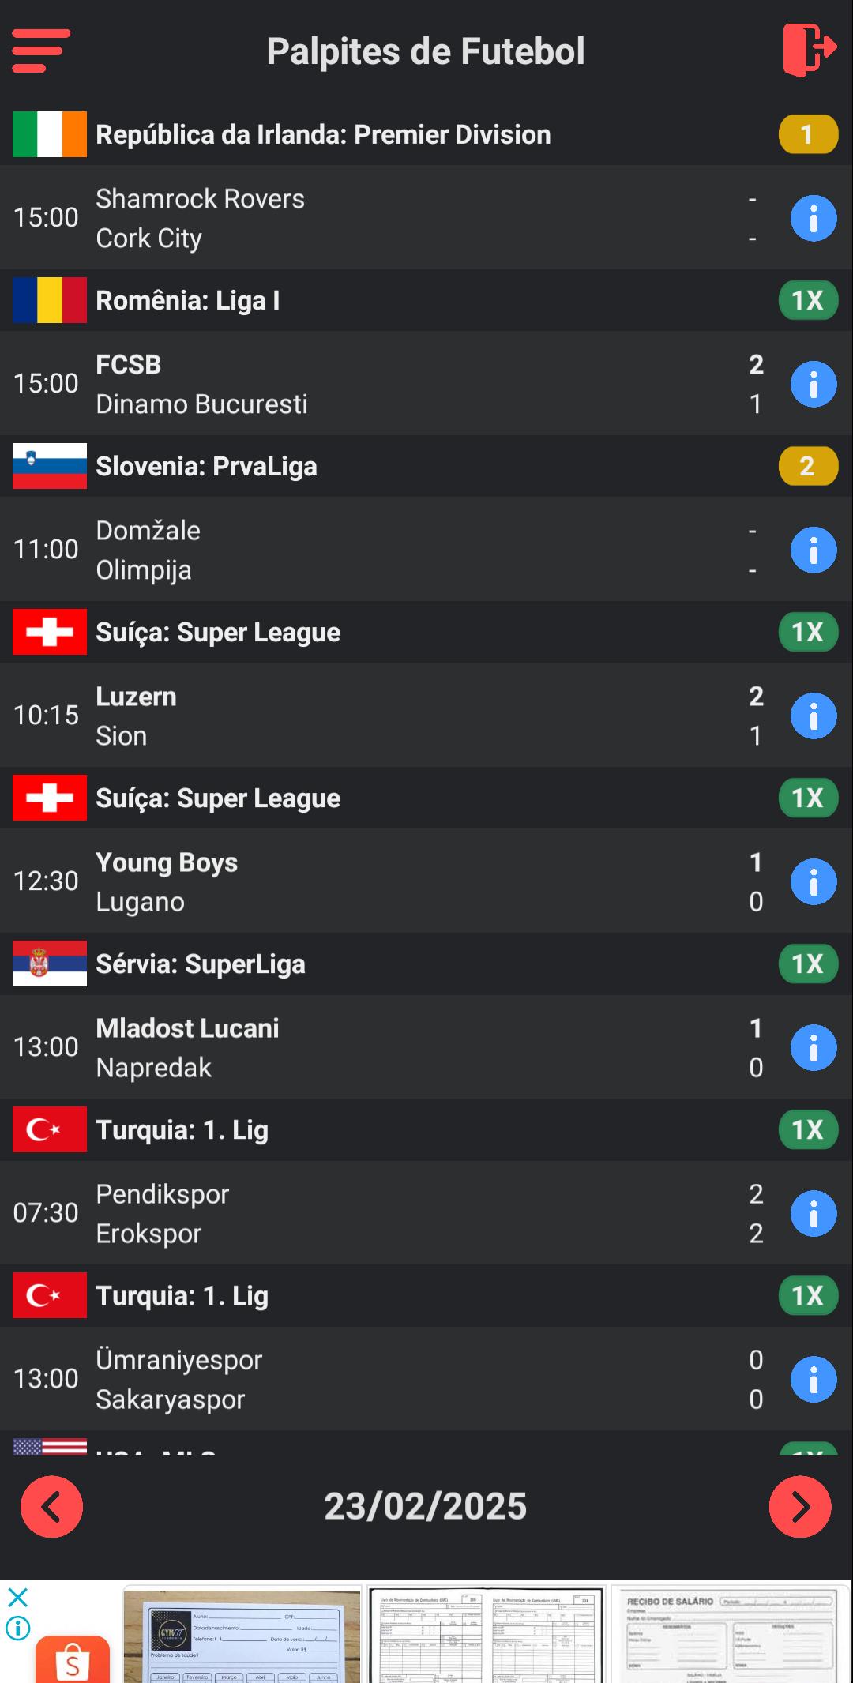Tap the 1X tip badge for Romênia Liga I

point(807,301)
